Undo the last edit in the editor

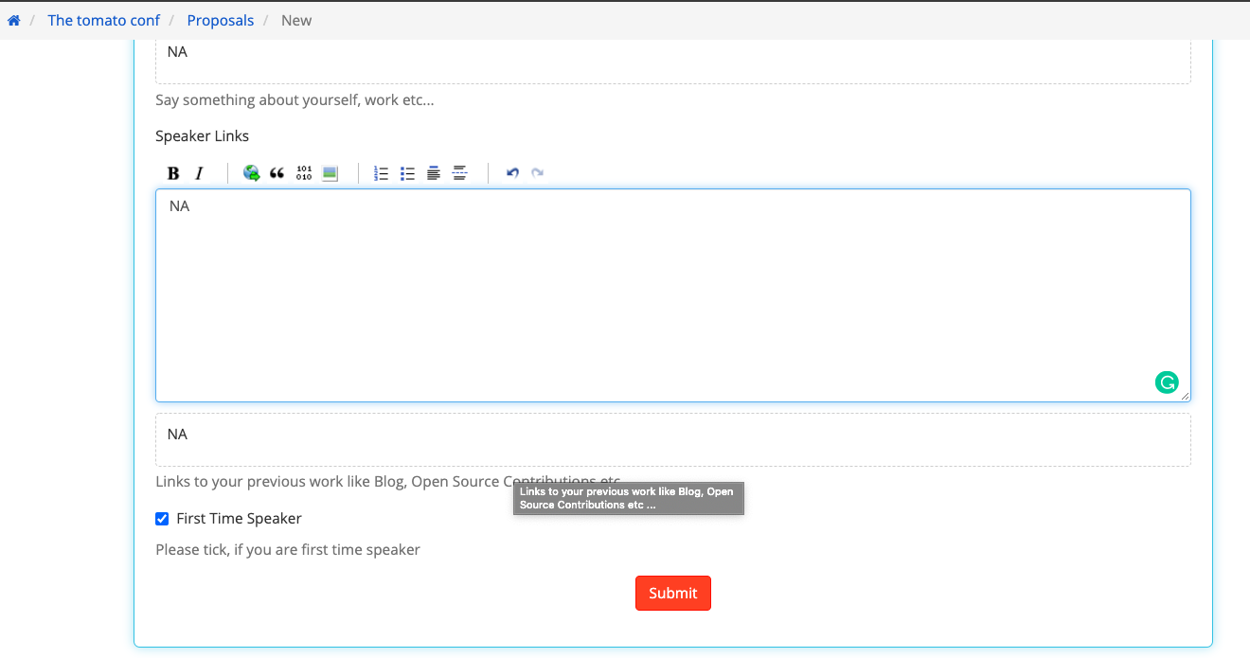(512, 173)
